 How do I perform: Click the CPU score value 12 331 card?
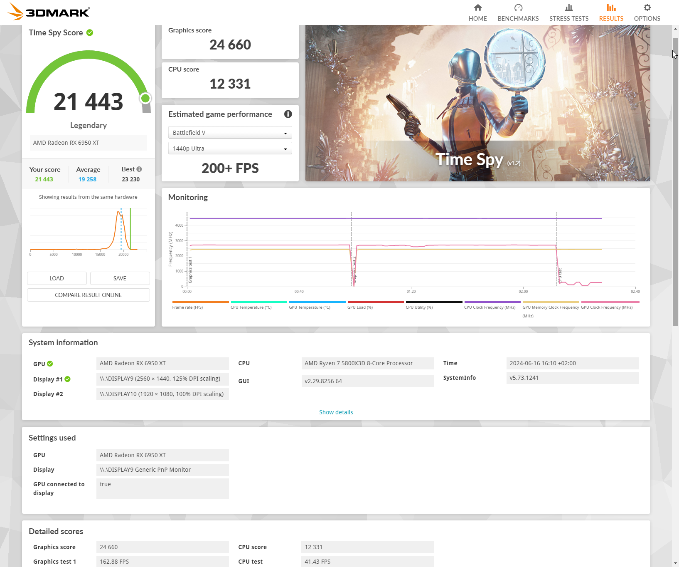230,80
